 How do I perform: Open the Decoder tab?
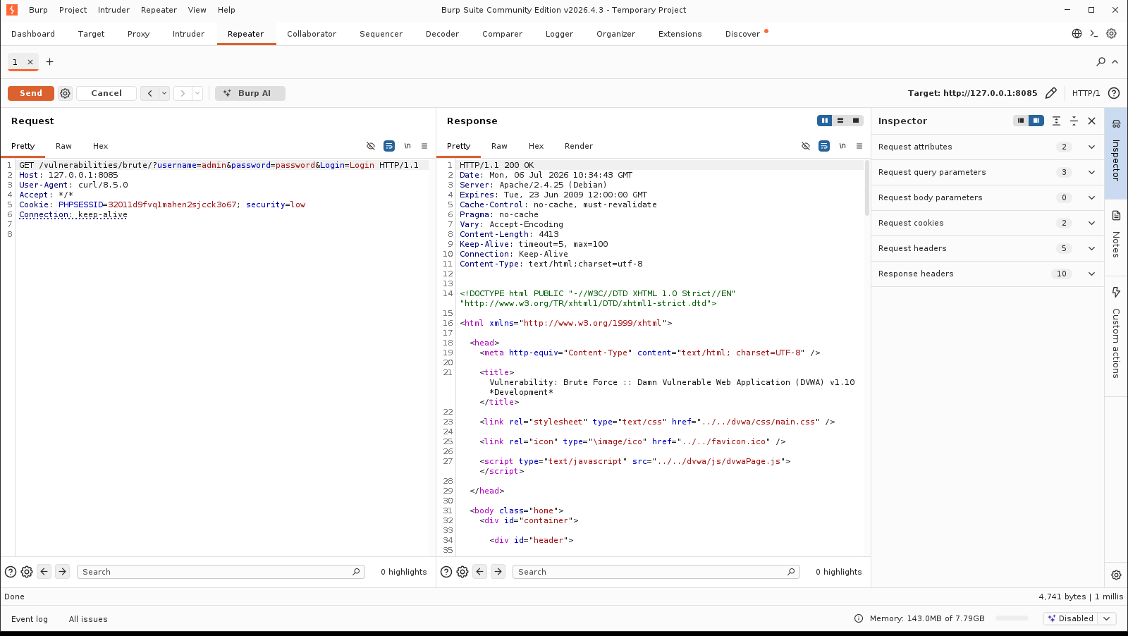pyautogui.click(x=442, y=34)
